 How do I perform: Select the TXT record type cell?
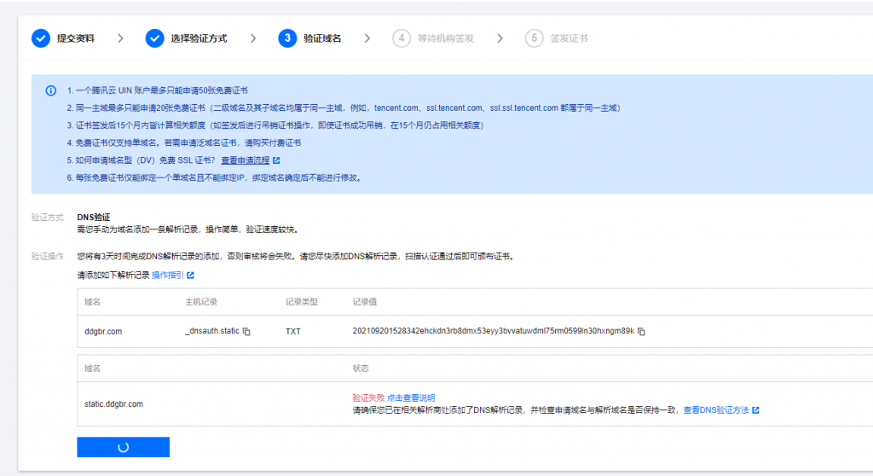pos(293,332)
